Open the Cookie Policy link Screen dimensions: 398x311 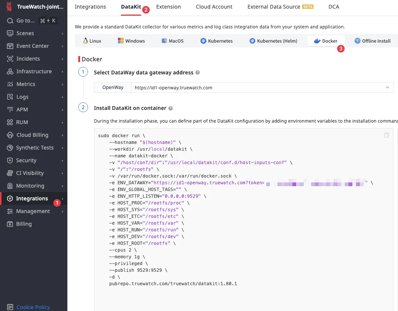tap(33, 307)
